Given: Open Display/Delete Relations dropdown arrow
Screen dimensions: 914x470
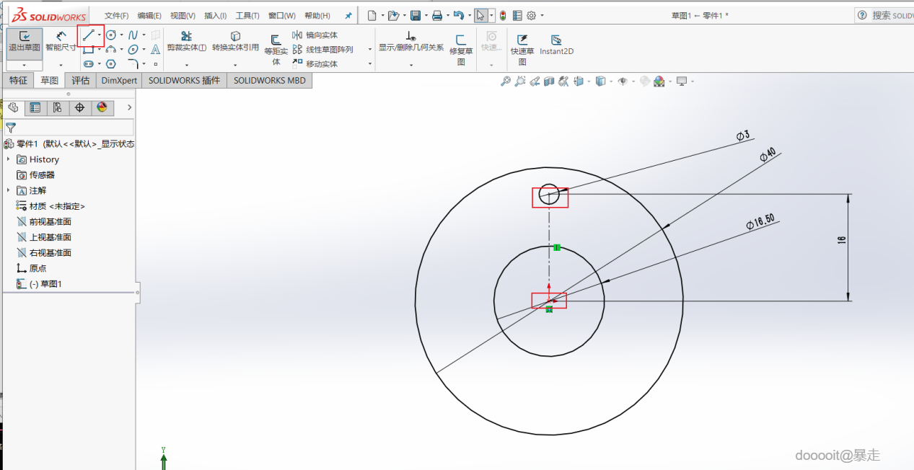Looking at the screenshot, I should [x=411, y=65].
